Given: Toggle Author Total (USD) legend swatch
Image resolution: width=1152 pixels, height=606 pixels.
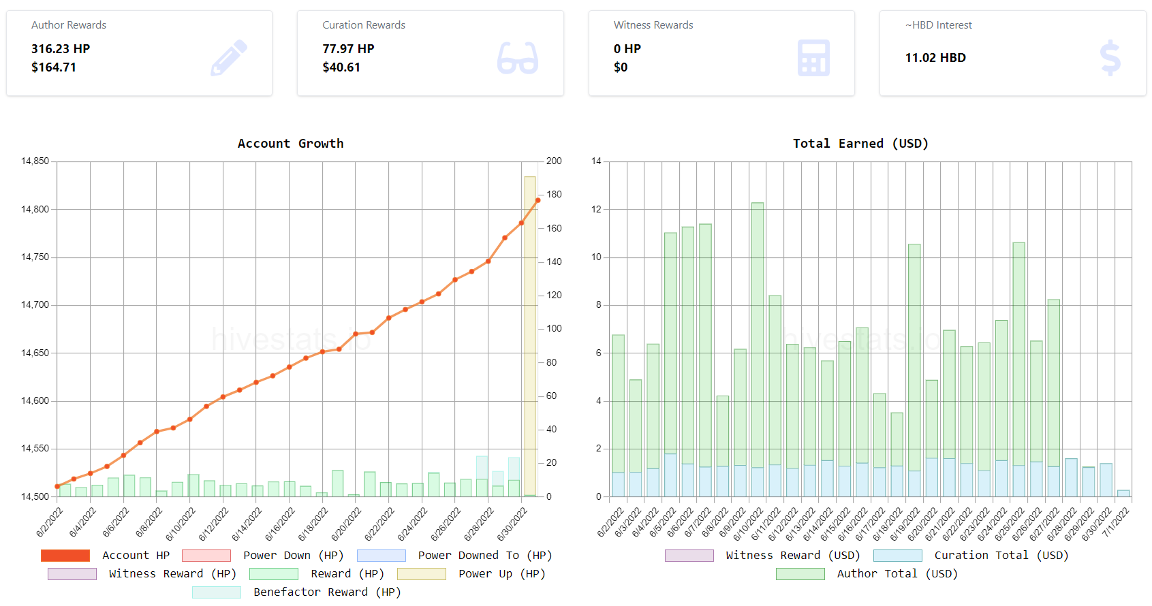Looking at the screenshot, I should click(800, 574).
